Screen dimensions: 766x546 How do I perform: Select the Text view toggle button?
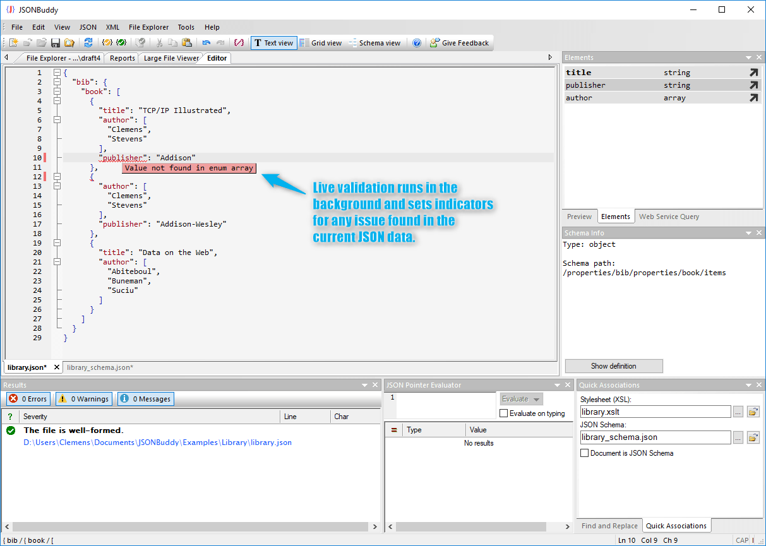[273, 43]
